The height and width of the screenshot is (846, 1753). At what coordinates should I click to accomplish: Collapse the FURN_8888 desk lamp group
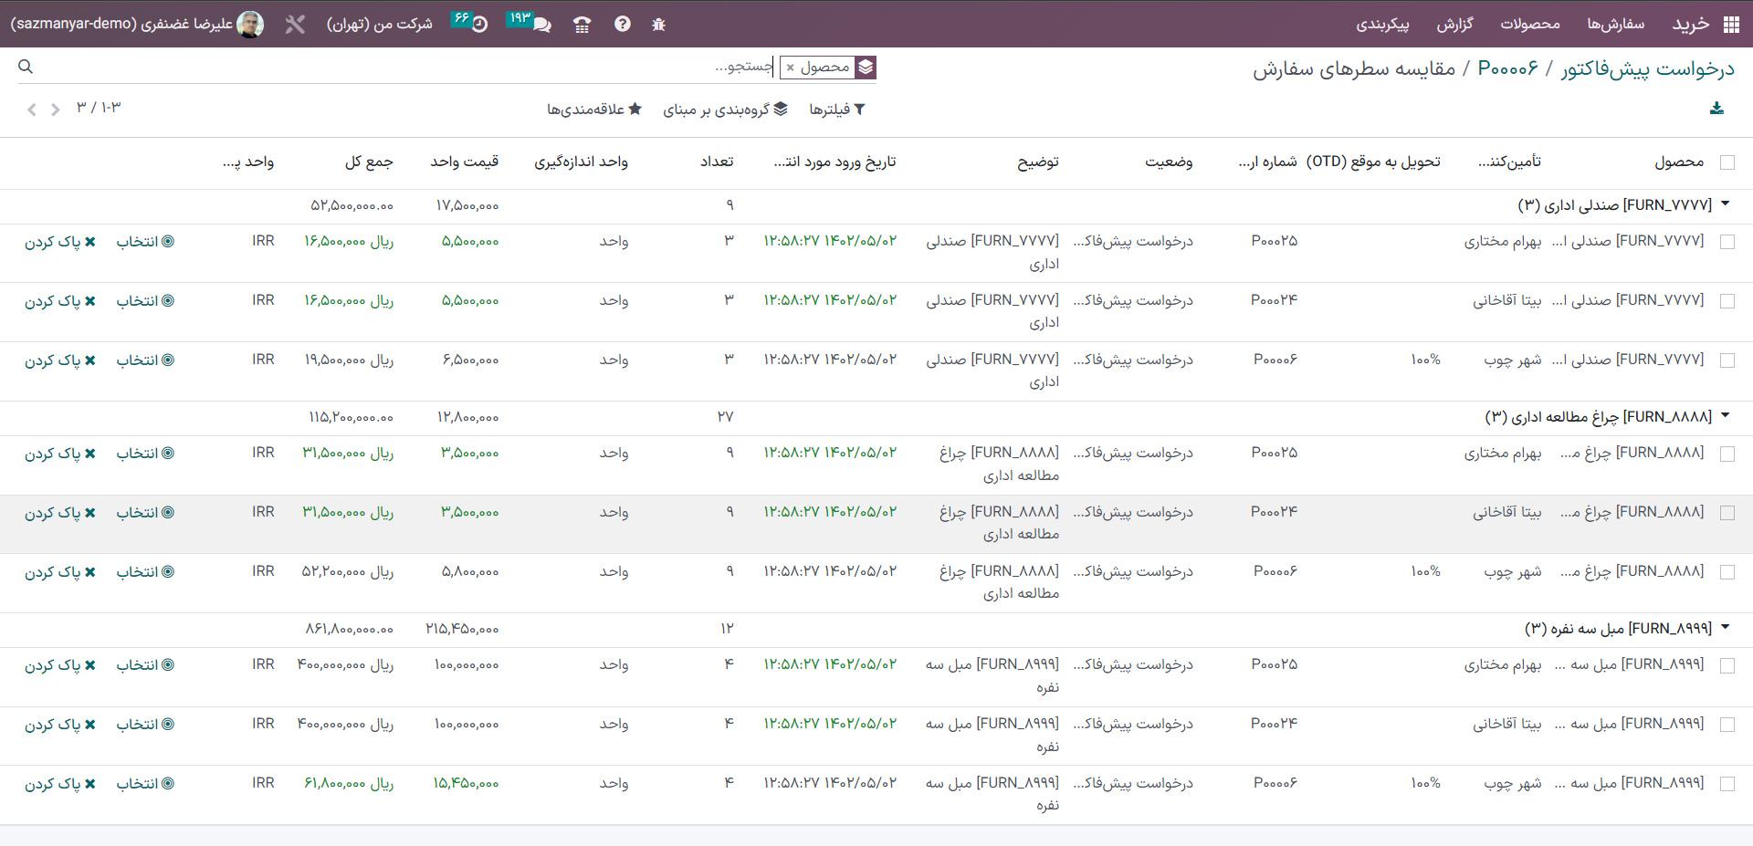click(x=1725, y=416)
